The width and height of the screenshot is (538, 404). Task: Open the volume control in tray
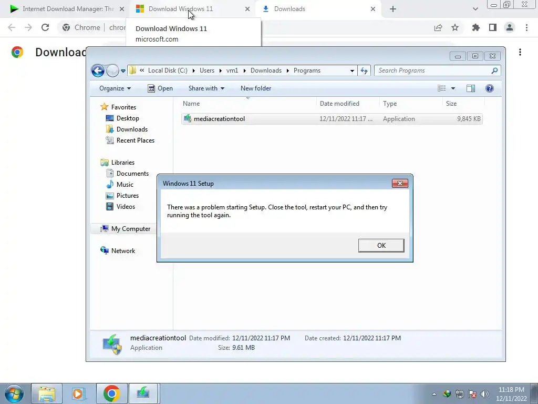[x=485, y=394]
